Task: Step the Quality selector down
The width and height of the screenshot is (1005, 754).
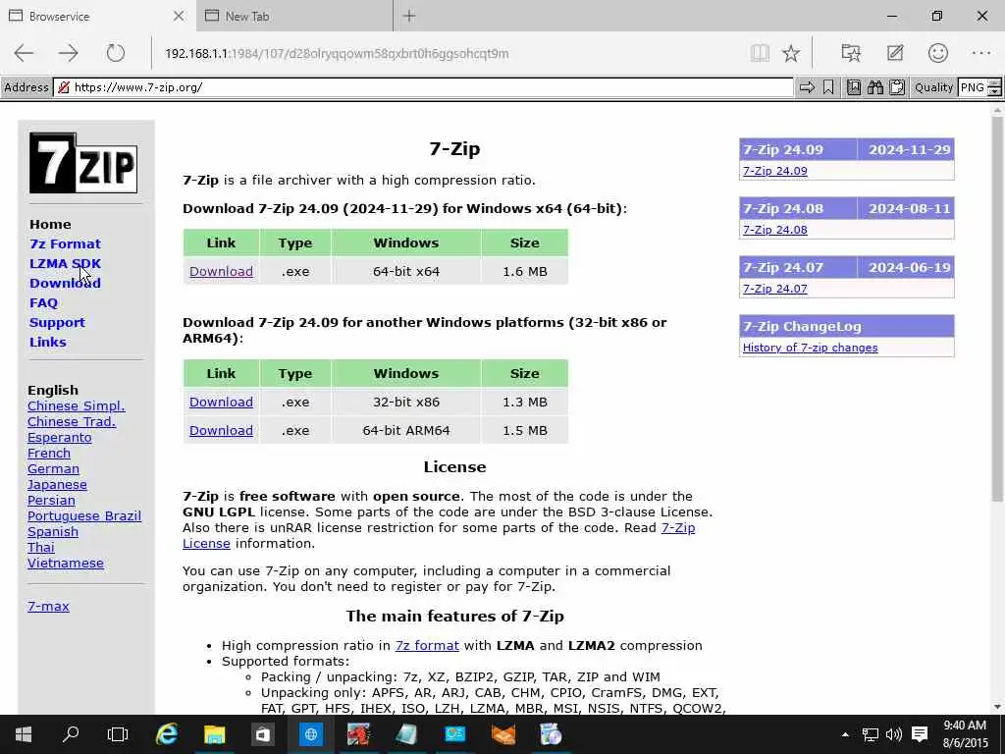Action: [x=995, y=91]
